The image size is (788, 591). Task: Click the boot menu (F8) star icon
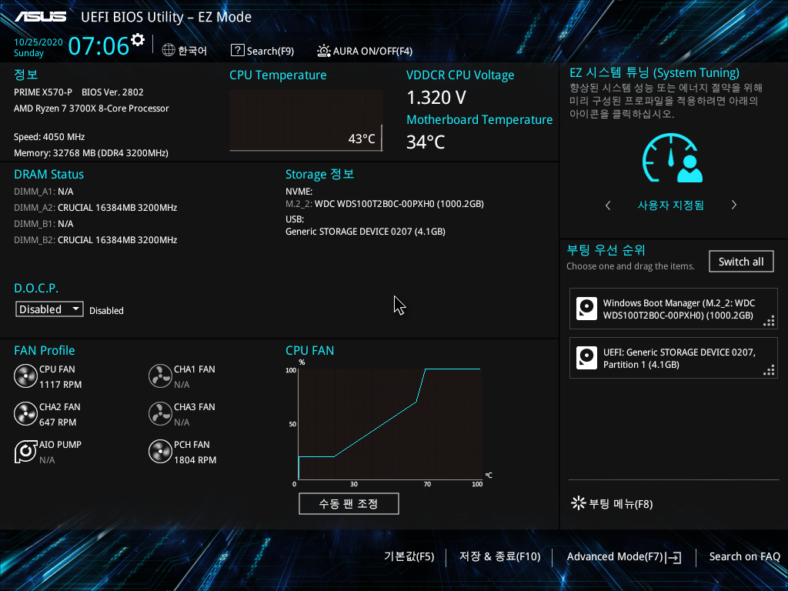[579, 503]
